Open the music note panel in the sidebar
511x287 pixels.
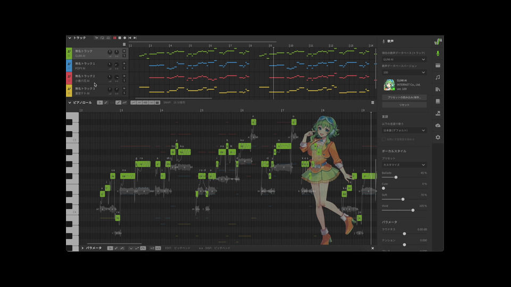click(438, 78)
